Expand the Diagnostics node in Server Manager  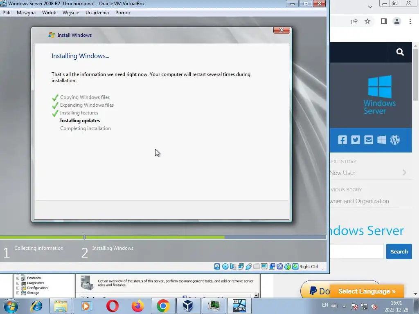click(18, 283)
